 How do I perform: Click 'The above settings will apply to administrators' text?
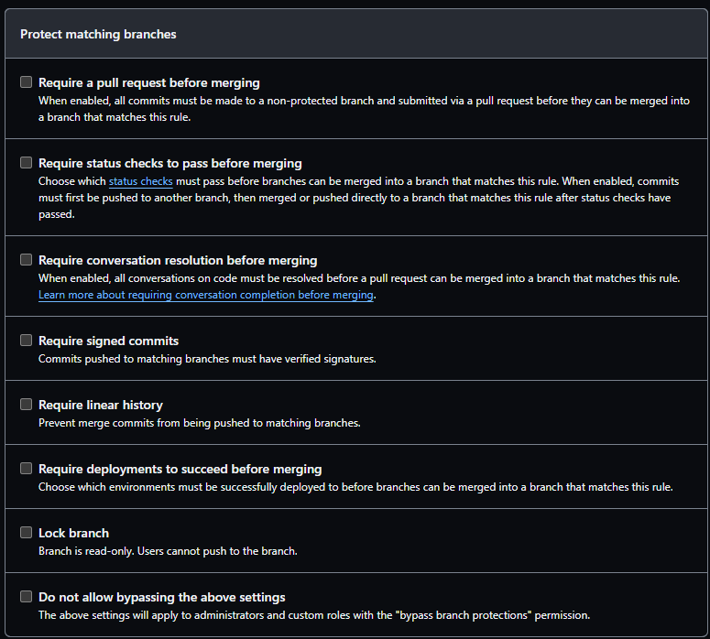click(314, 615)
